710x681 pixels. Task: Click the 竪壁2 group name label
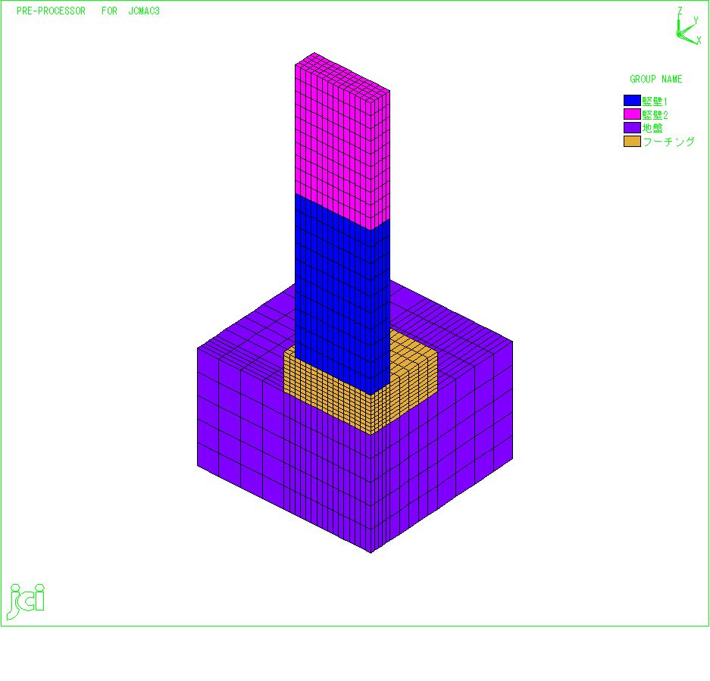coord(655,114)
